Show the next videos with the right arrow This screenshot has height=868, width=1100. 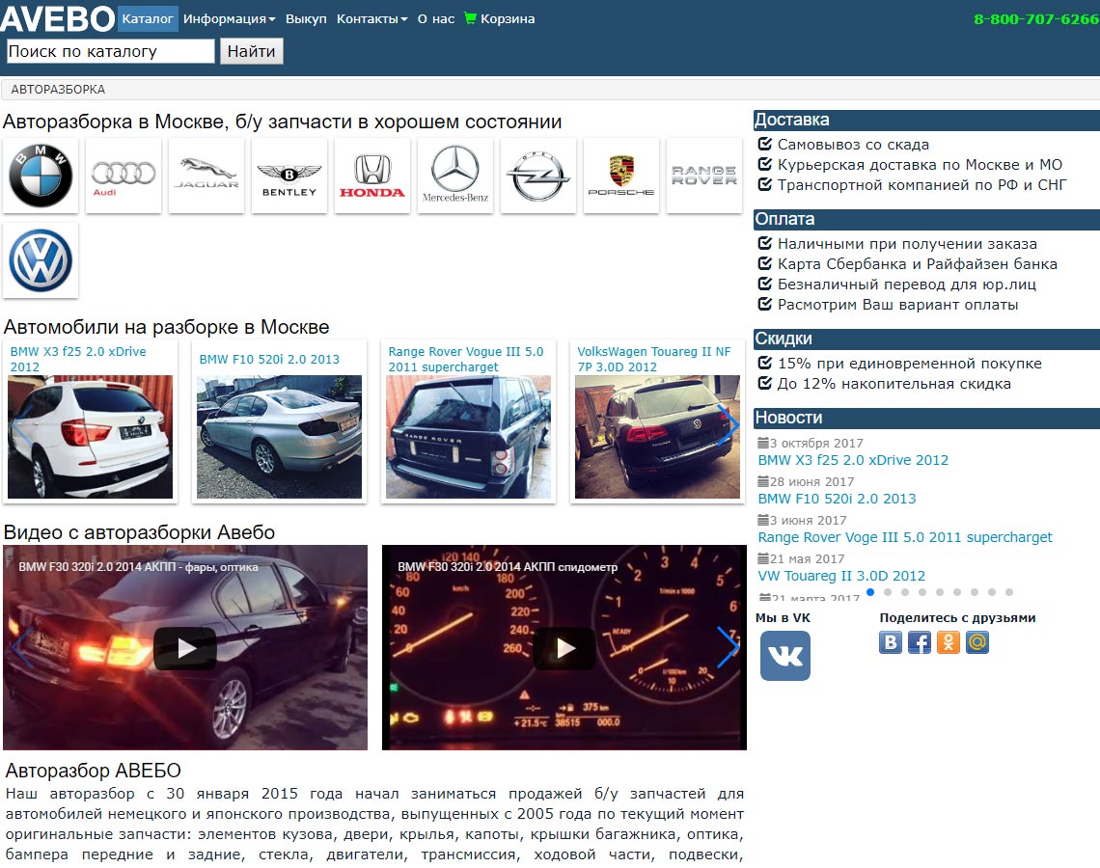pyautogui.click(x=729, y=646)
